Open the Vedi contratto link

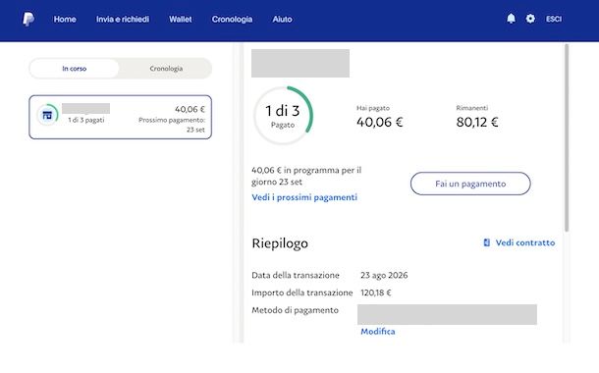click(x=525, y=242)
